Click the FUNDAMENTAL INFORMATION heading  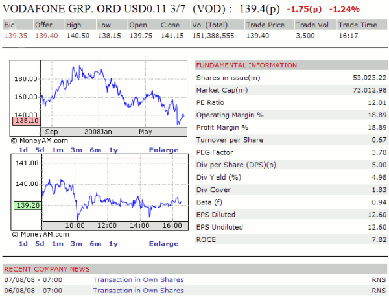pyautogui.click(x=246, y=65)
